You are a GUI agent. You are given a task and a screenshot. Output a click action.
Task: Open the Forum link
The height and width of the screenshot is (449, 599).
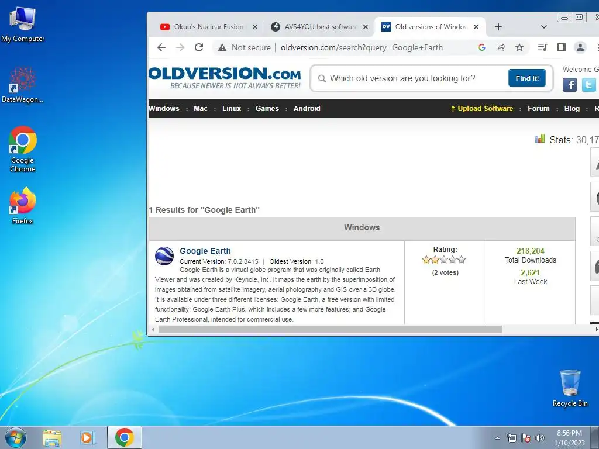[x=539, y=108]
